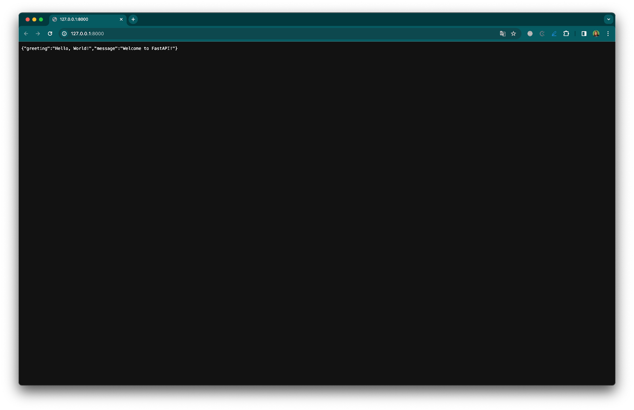Viewport: 634px width, 410px height.
Task: Reload the 127.0.0.1:8000 page
Action: click(x=50, y=34)
